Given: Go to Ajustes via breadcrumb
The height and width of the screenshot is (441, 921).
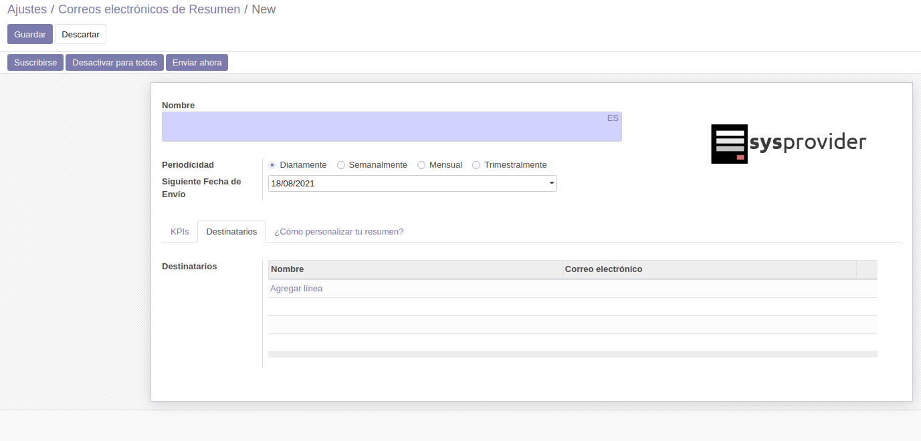Looking at the screenshot, I should [x=27, y=9].
